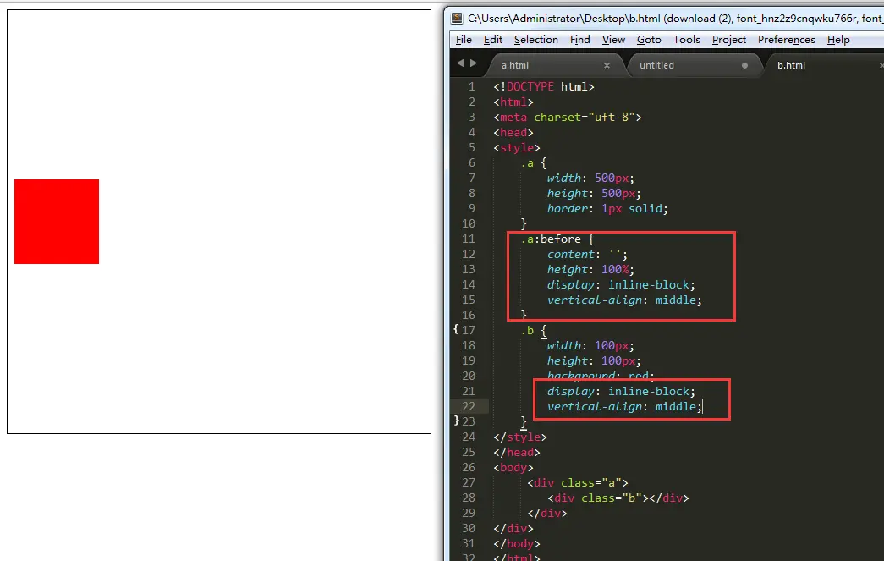The width and height of the screenshot is (884, 561).
Task: Open the Selection menu
Action: point(535,40)
